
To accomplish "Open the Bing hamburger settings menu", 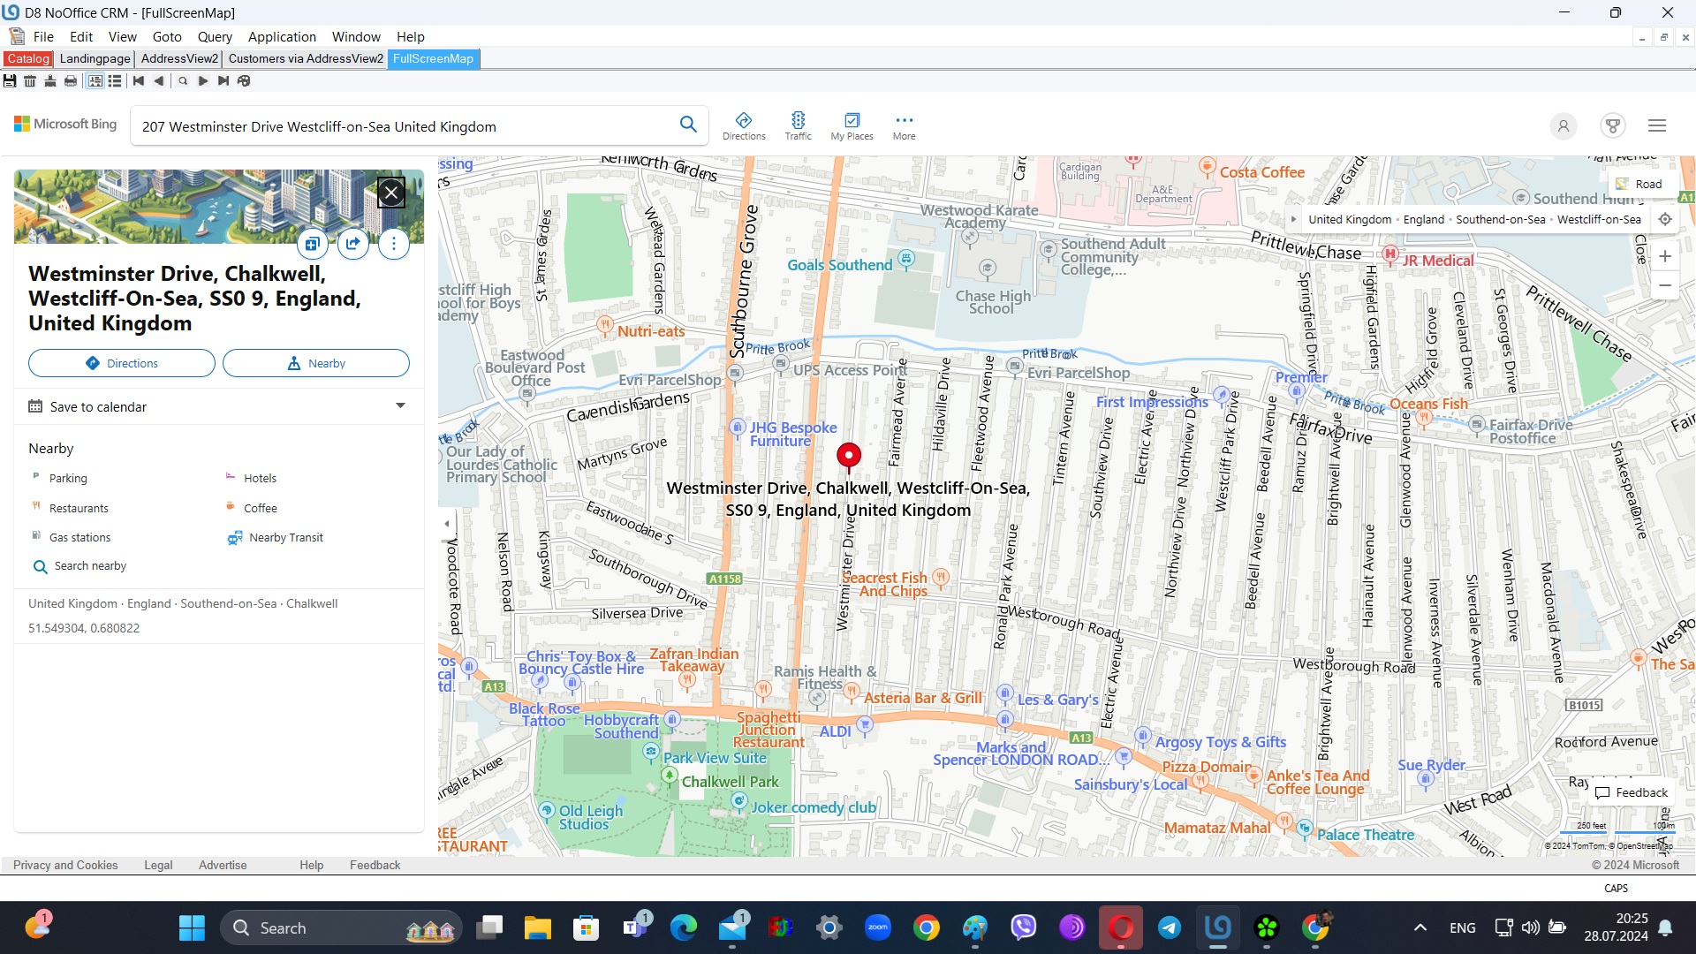I will click(1657, 125).
